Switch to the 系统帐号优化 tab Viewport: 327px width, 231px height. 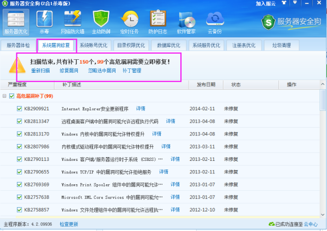(x=93, y=45)
